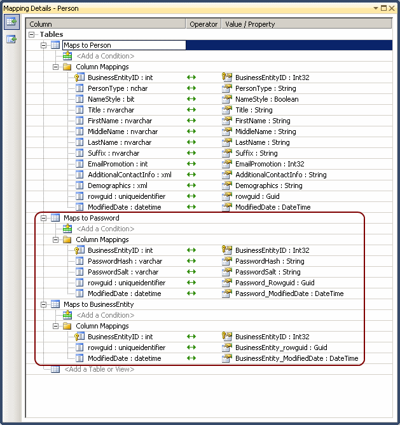
Task: Click the table icon beside Maps to Password
Action: point(55,218)
